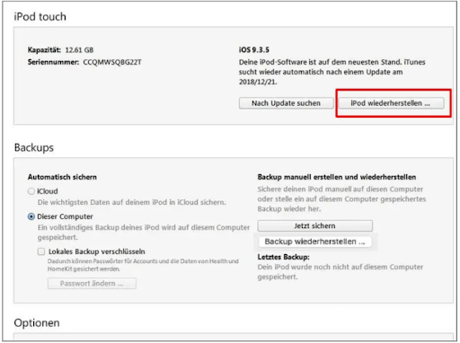Click the "Letztes Backup:" label

(284, 257)
